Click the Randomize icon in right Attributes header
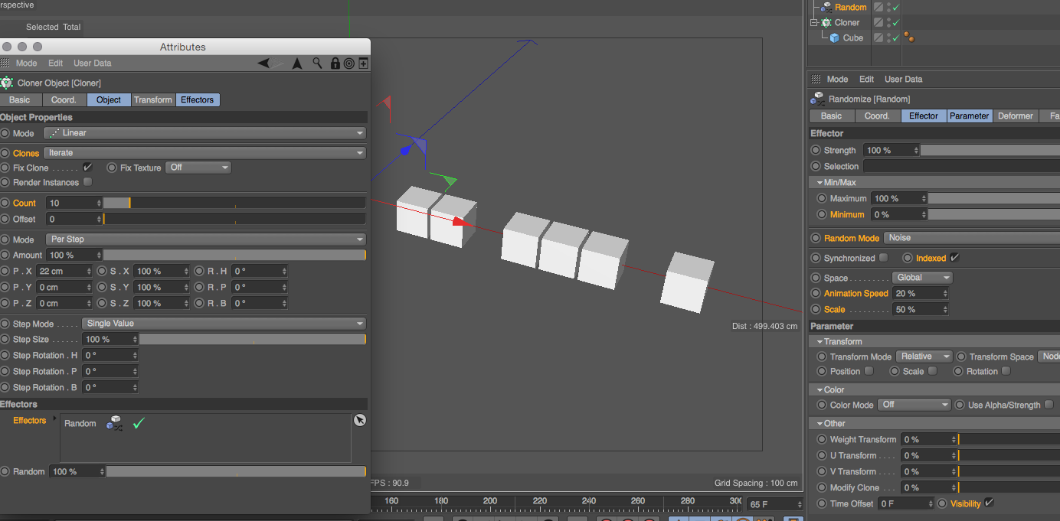Viewport: 1060px width, 521px height. (x=817, y=99)
